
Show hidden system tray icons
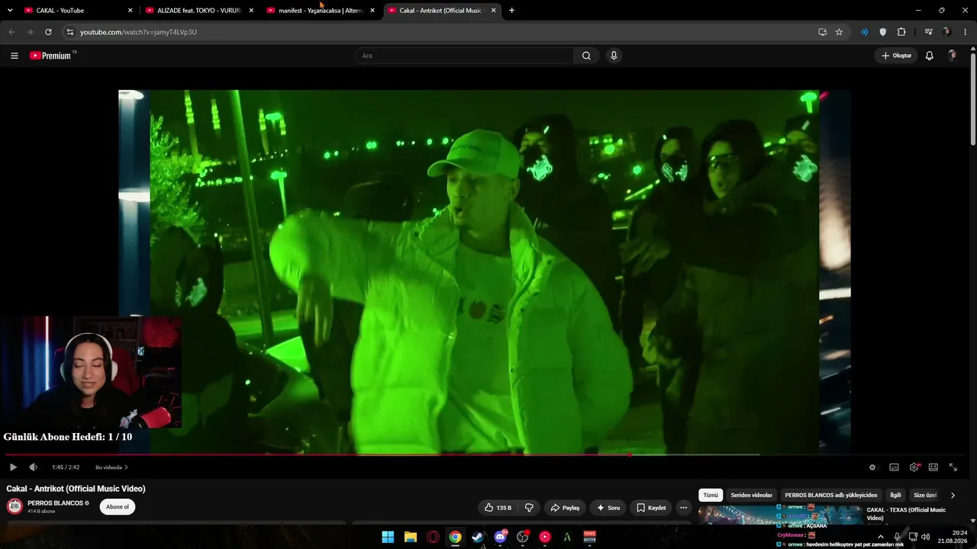click(880, 537)
